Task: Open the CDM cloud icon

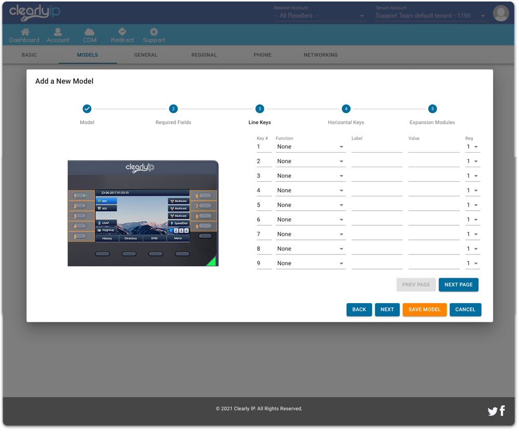Action: tap(89, 32)
